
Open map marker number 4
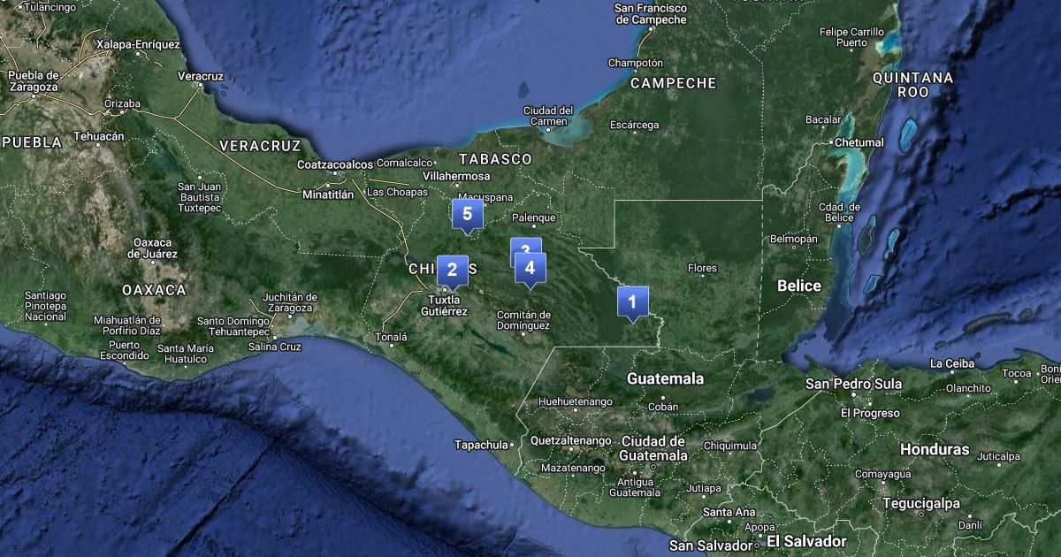point(530,269)
